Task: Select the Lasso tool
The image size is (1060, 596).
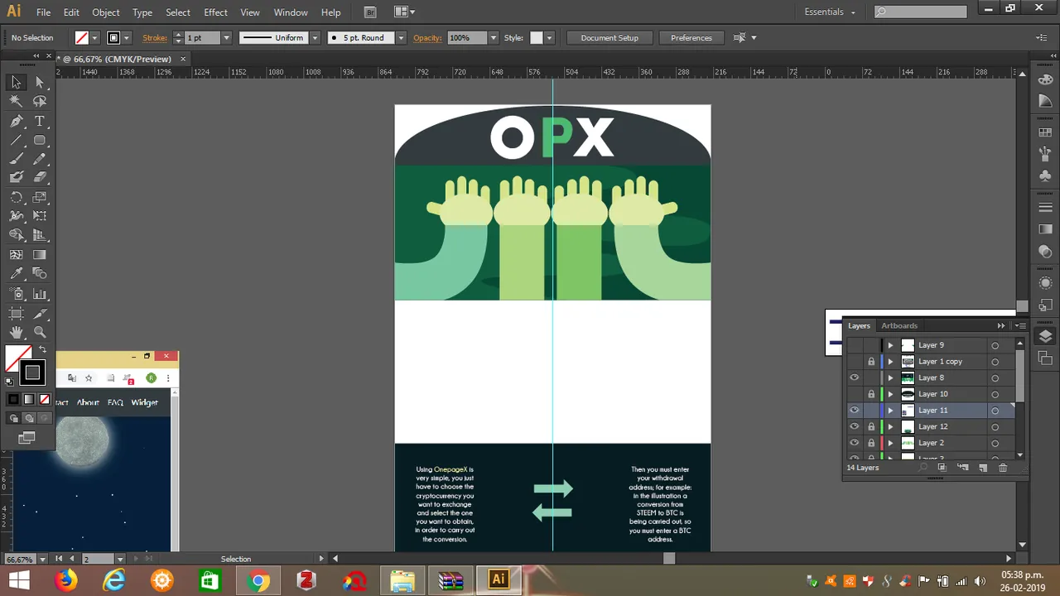Action: [x=39, y=101]
